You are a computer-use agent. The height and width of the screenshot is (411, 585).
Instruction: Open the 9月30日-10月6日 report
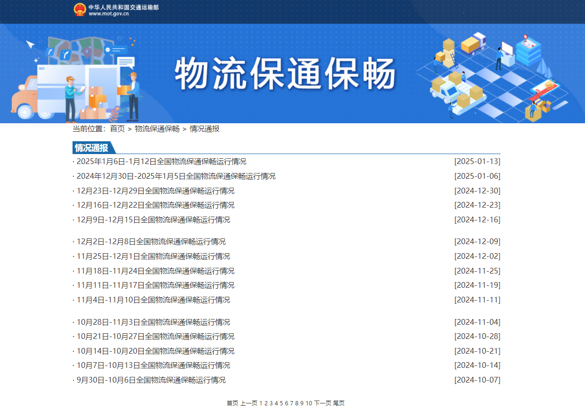click(151, 380)
